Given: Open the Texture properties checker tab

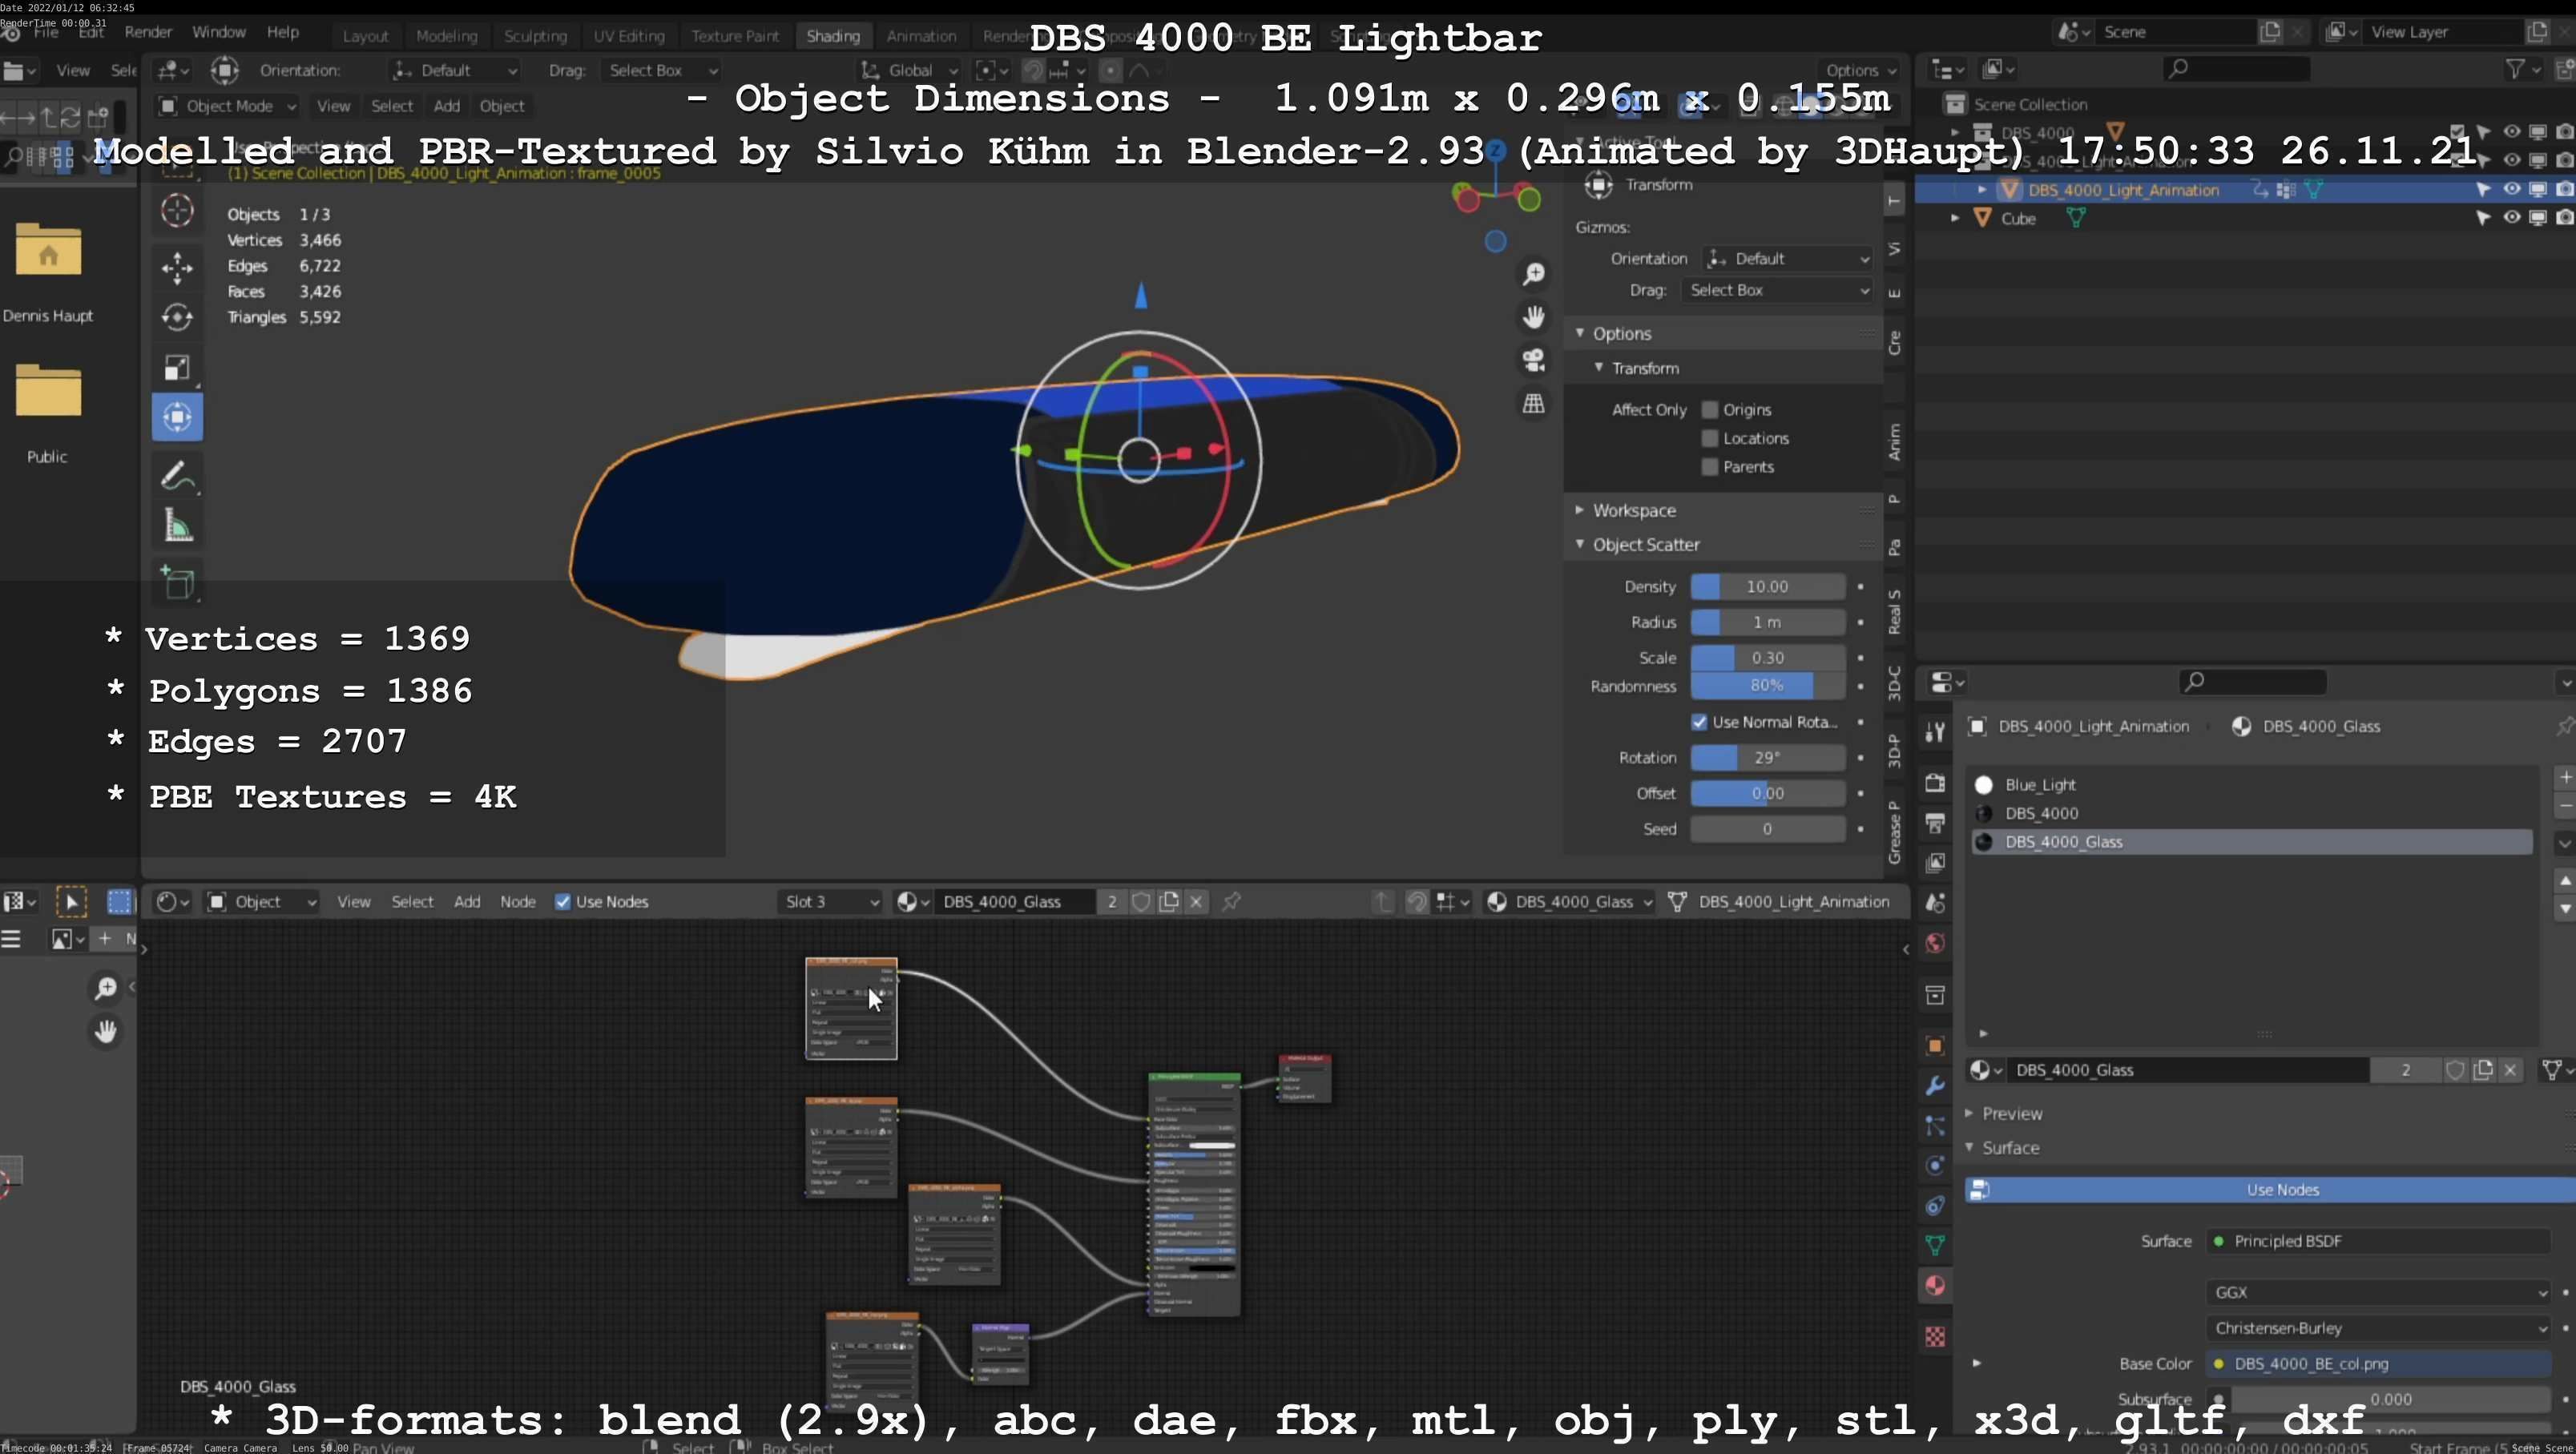Looking at the screenshot, I should pos(1935,1337).
